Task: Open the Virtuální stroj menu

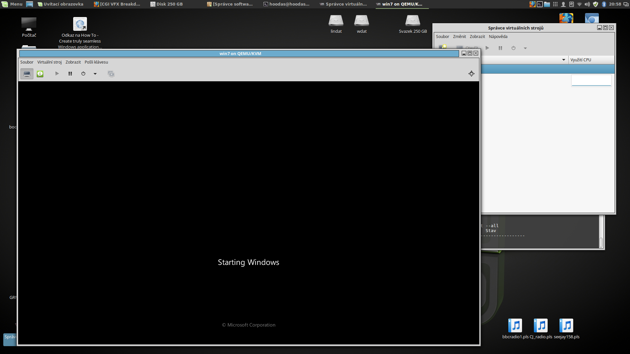Action: click(x=50, y=62)
